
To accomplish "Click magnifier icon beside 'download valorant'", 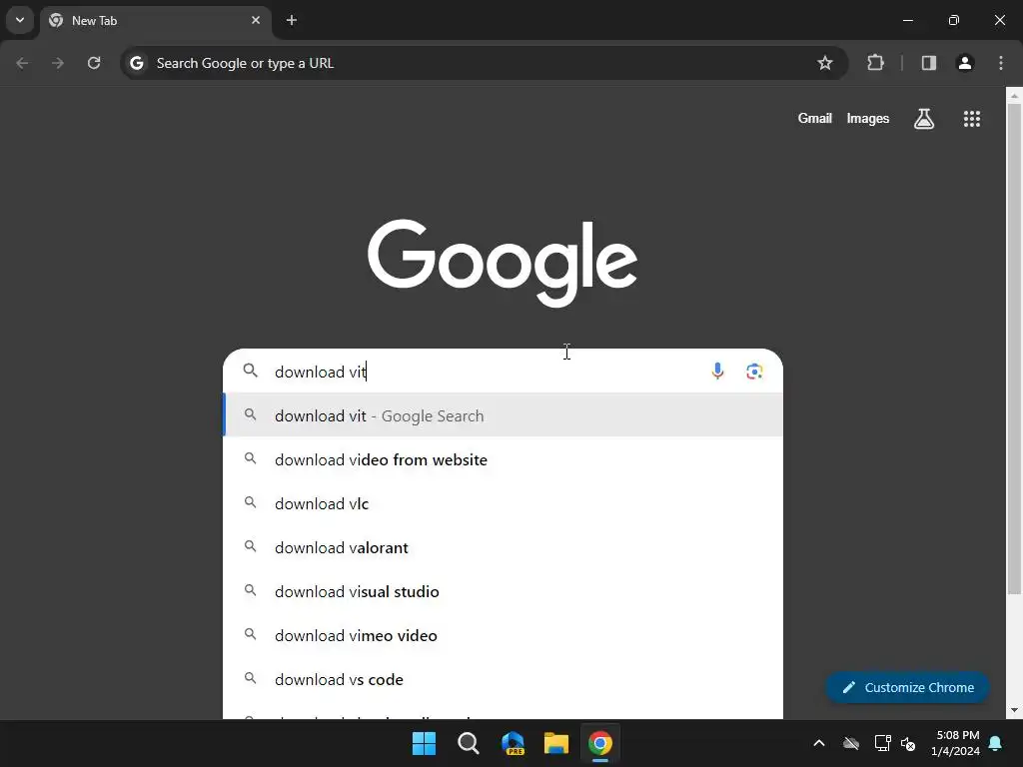I will click(x=250, y=546).
